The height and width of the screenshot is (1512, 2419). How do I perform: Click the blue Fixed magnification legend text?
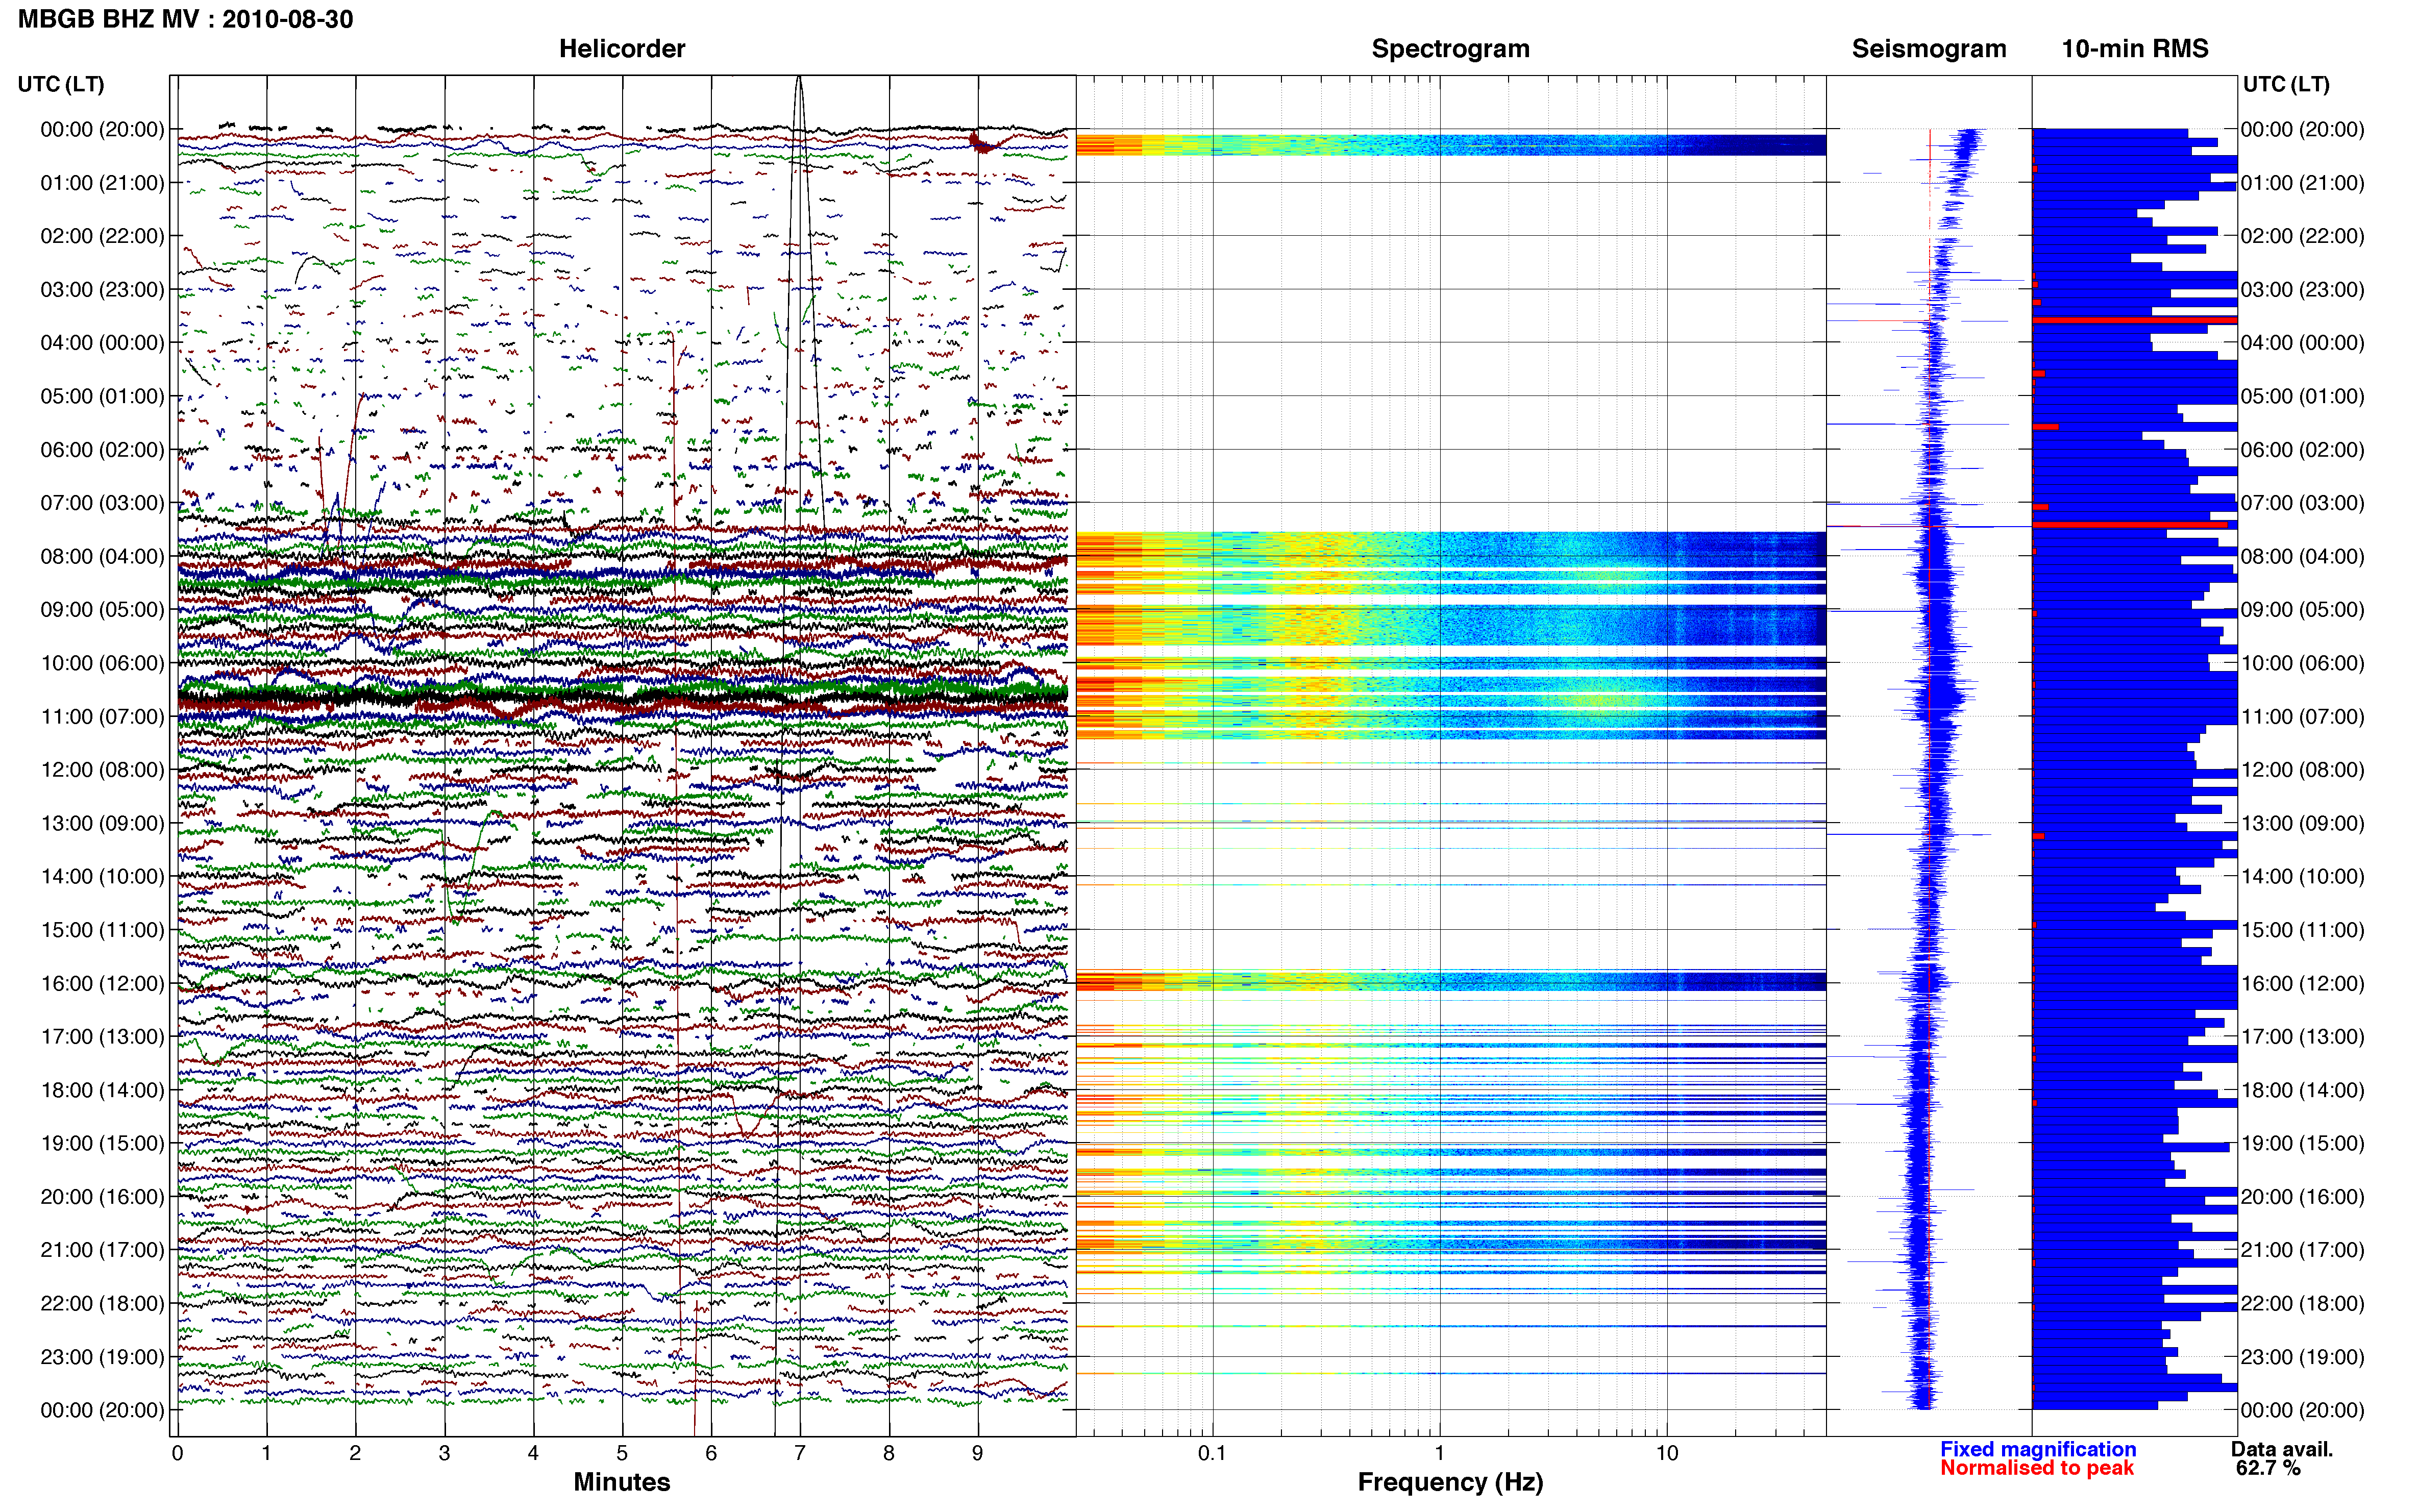pos(2038,1449)
